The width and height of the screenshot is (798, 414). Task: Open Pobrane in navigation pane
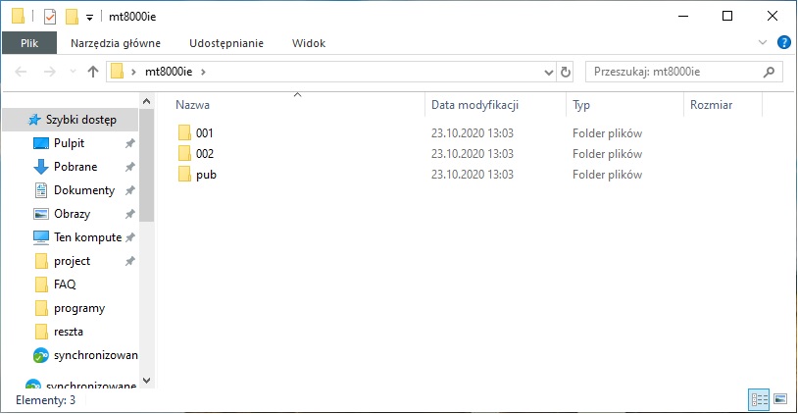[75, 167]
